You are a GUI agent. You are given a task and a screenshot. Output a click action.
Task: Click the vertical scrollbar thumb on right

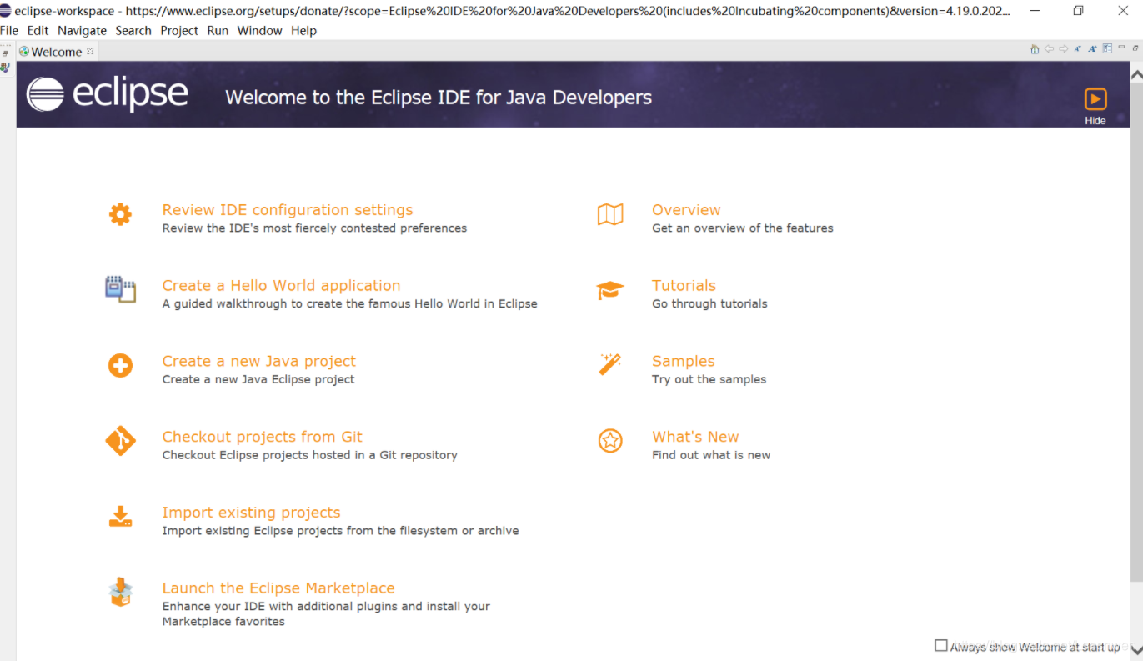pyautogui.click(x=1136, y=332)
